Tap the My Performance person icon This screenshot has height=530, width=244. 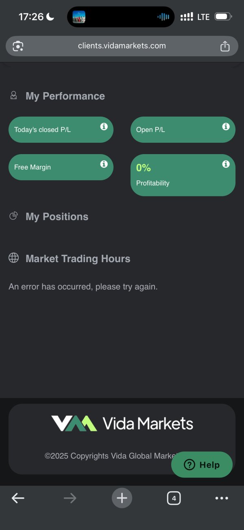click(14, 96)
